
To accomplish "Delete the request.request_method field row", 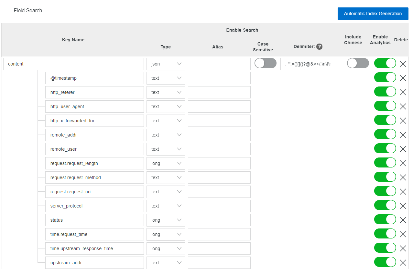I will pos(403,177).
